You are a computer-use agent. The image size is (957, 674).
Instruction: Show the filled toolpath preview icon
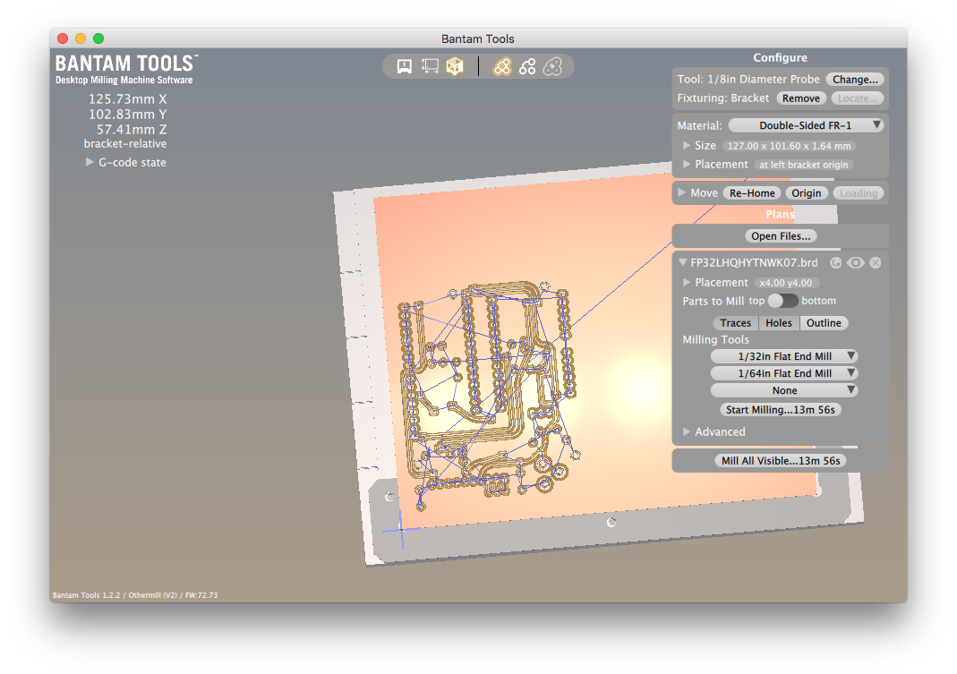(x=502, y=66)
